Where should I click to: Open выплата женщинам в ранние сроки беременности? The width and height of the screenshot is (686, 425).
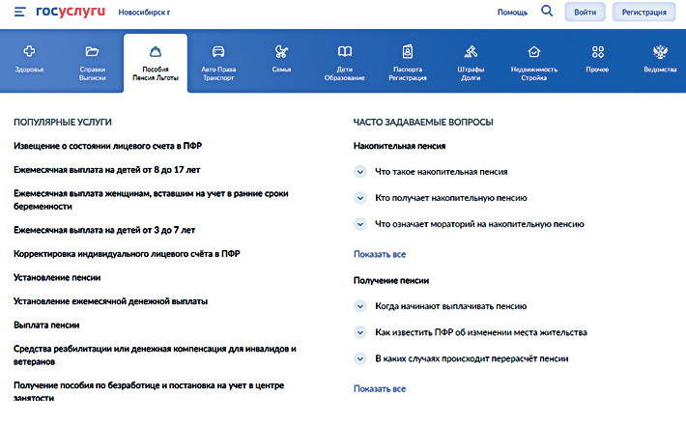point(151,200)
